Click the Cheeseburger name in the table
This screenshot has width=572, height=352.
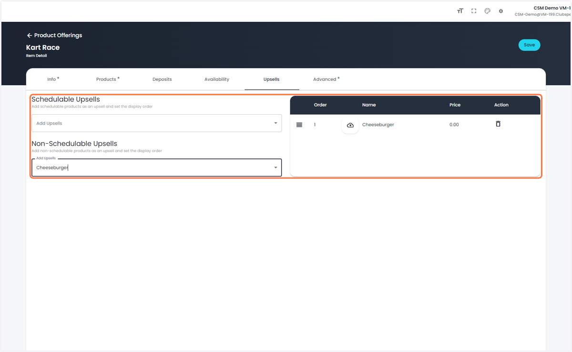(378, 125)
